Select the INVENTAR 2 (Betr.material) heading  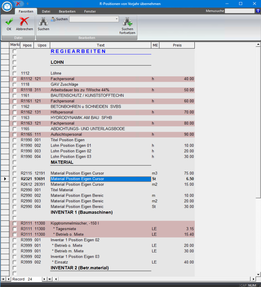click(x=100, y=268)
